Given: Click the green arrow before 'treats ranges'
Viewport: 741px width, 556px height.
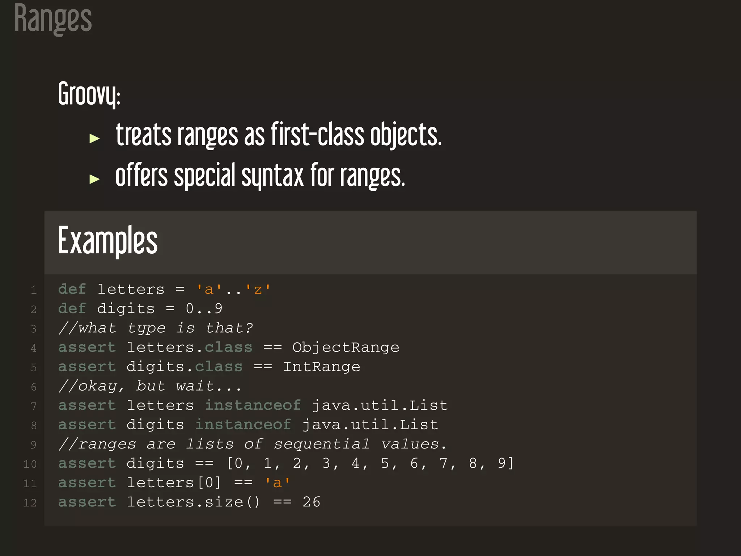Looking at the screenshot, I should [94, 138].
